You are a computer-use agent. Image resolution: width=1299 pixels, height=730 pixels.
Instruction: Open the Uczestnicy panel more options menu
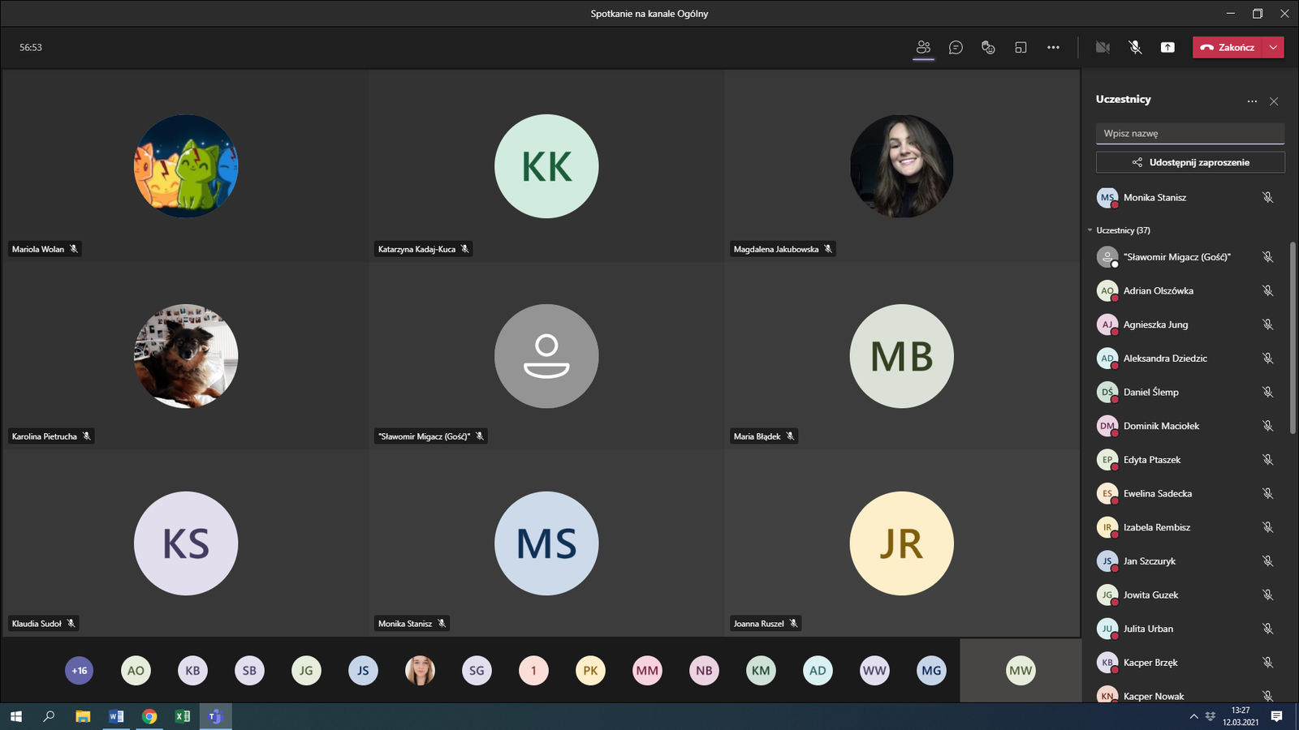(x=1252, y=101)
